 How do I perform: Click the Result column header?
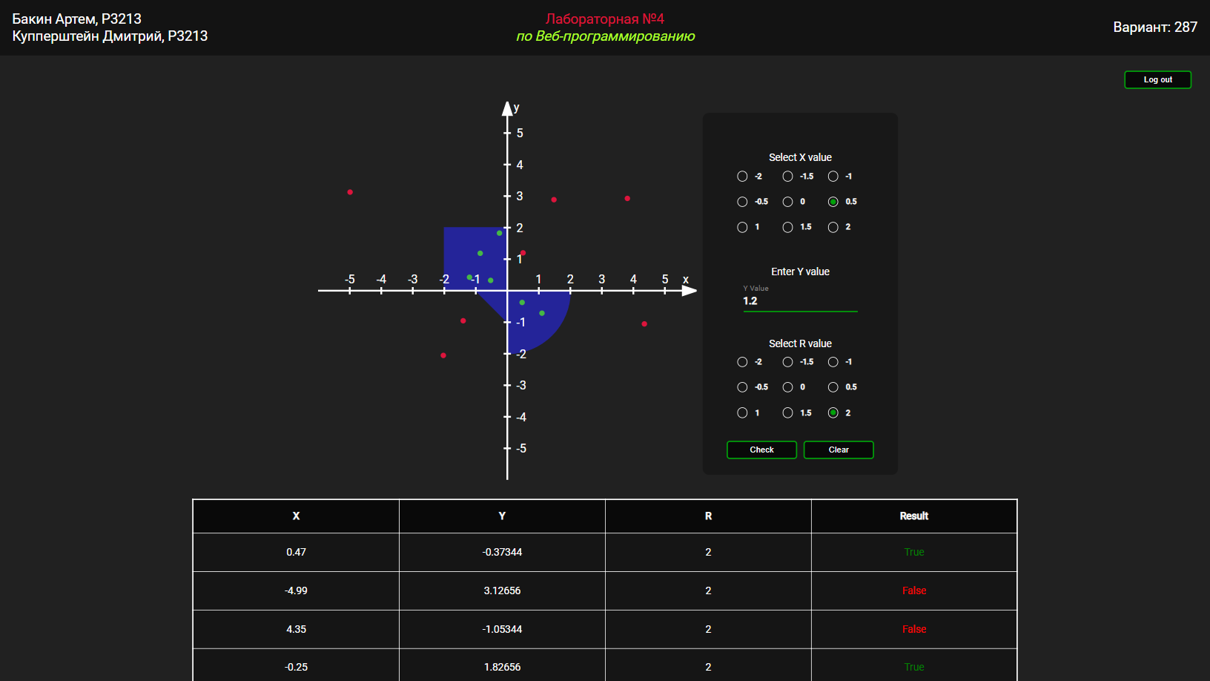[x=914, y=516]
